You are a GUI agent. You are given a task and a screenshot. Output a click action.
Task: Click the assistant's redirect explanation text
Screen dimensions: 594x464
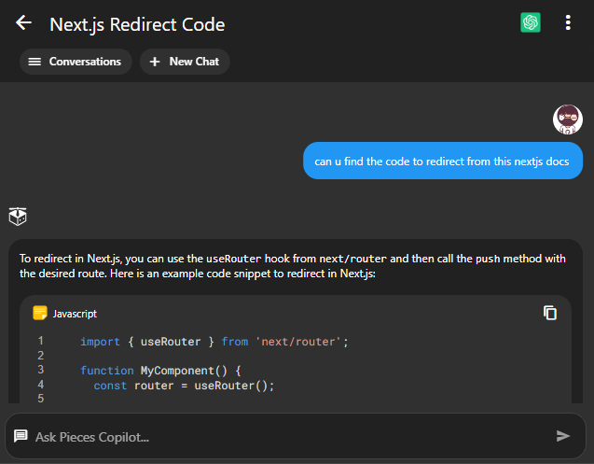[x=280, y=265]
